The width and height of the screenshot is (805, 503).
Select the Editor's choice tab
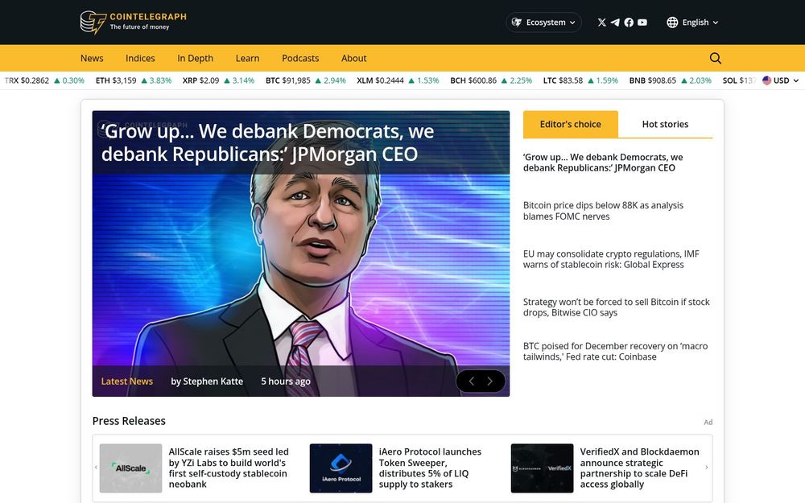tap(571, 124)
